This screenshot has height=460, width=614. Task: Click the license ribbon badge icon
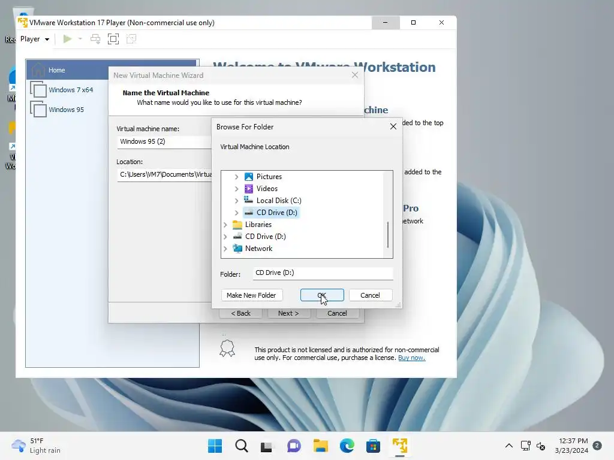[227, 348]
